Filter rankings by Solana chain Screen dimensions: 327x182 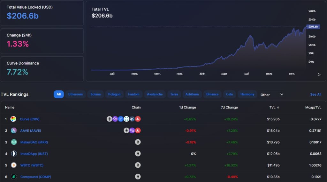(95, 94)
